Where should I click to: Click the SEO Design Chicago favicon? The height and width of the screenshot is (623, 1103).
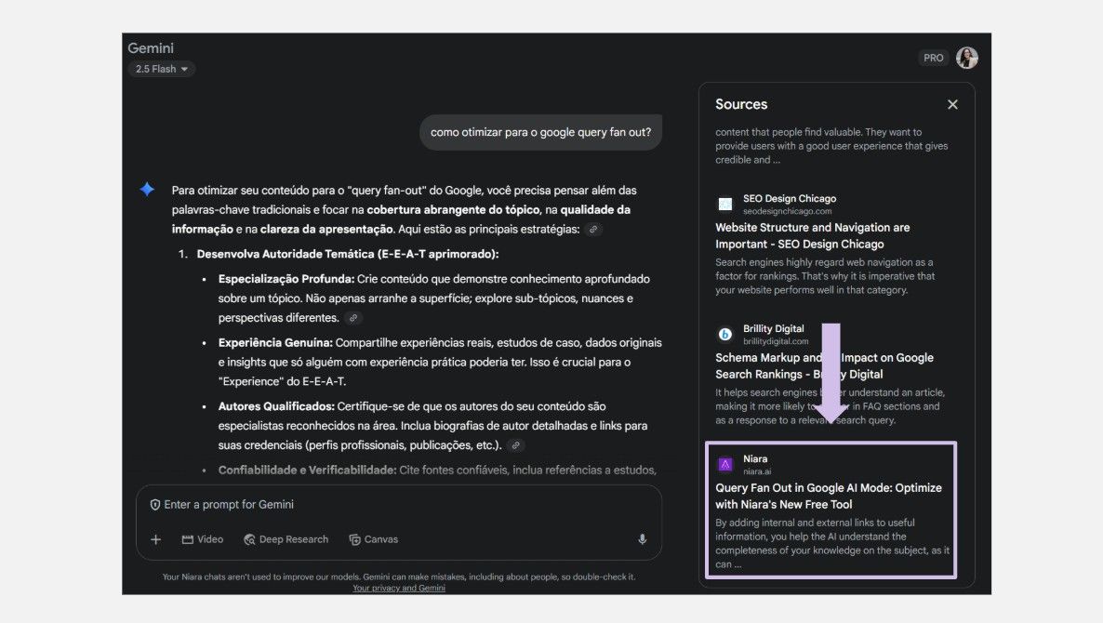click(x=725, y=205)
